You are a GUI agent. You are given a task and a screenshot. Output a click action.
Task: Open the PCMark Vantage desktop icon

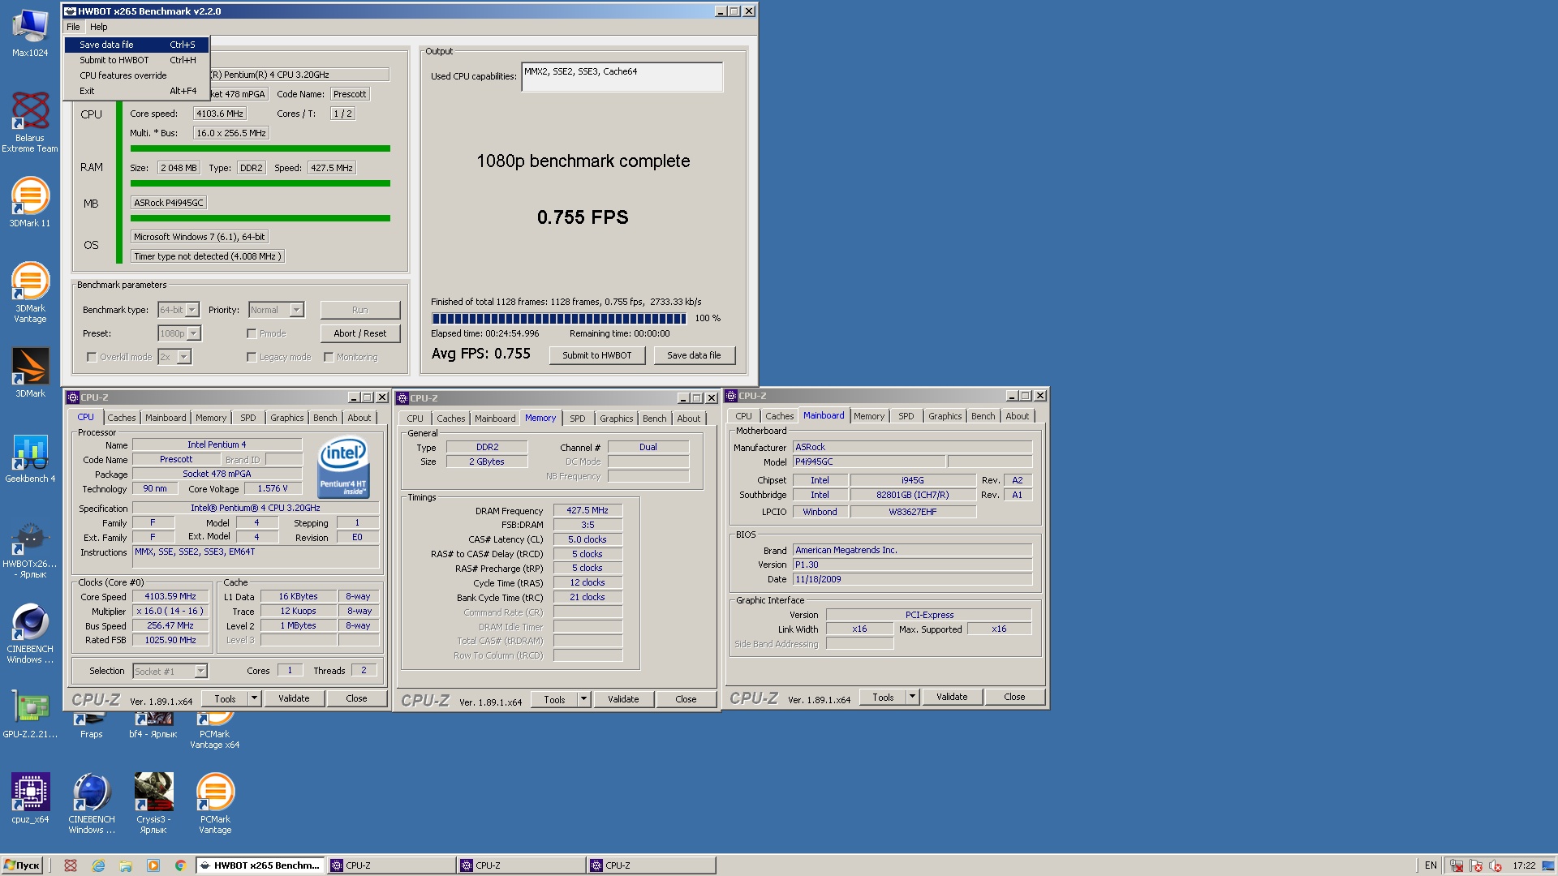(215, 803)
